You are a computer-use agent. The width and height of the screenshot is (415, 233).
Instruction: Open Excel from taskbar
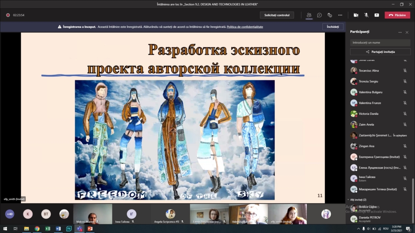click(x=48, y=229)
